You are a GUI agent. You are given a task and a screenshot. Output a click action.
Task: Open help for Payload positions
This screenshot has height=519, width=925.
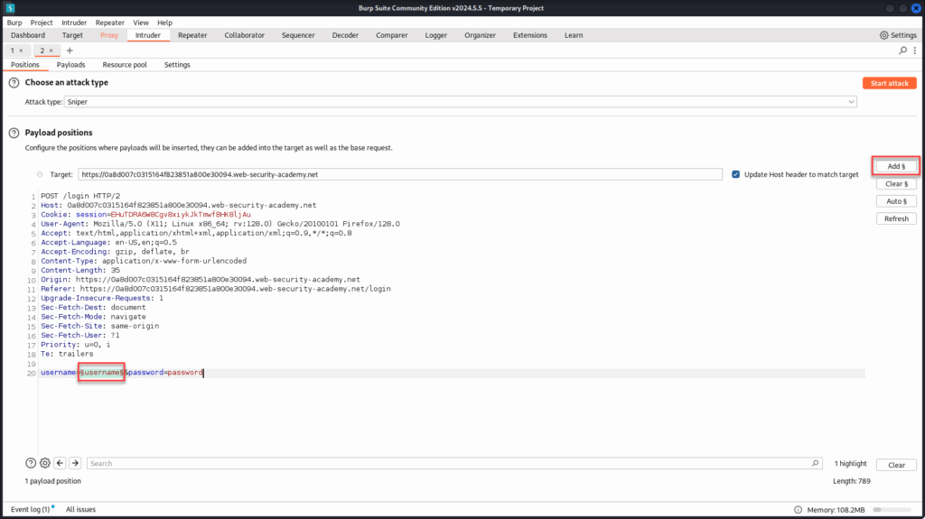pos(14,134)
